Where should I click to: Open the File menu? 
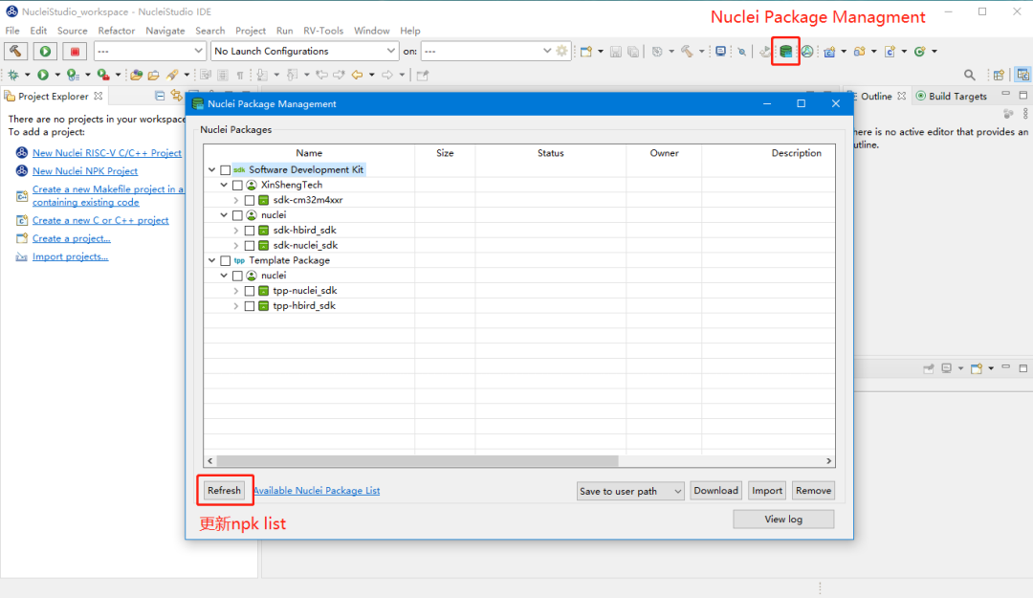(x=12, y=31)
